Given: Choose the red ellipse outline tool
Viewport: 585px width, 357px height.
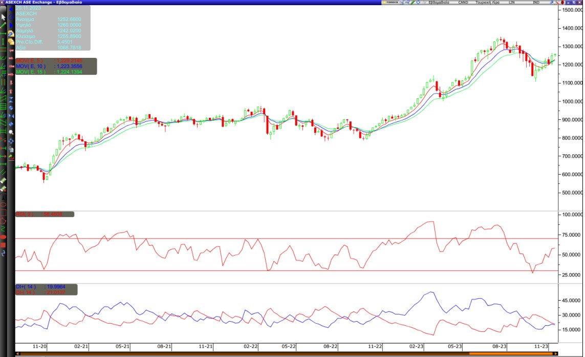Looking at the screenshot, I should coord(4,204).
